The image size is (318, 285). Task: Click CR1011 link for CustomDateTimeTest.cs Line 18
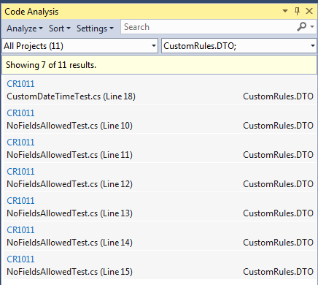[20, 84]
